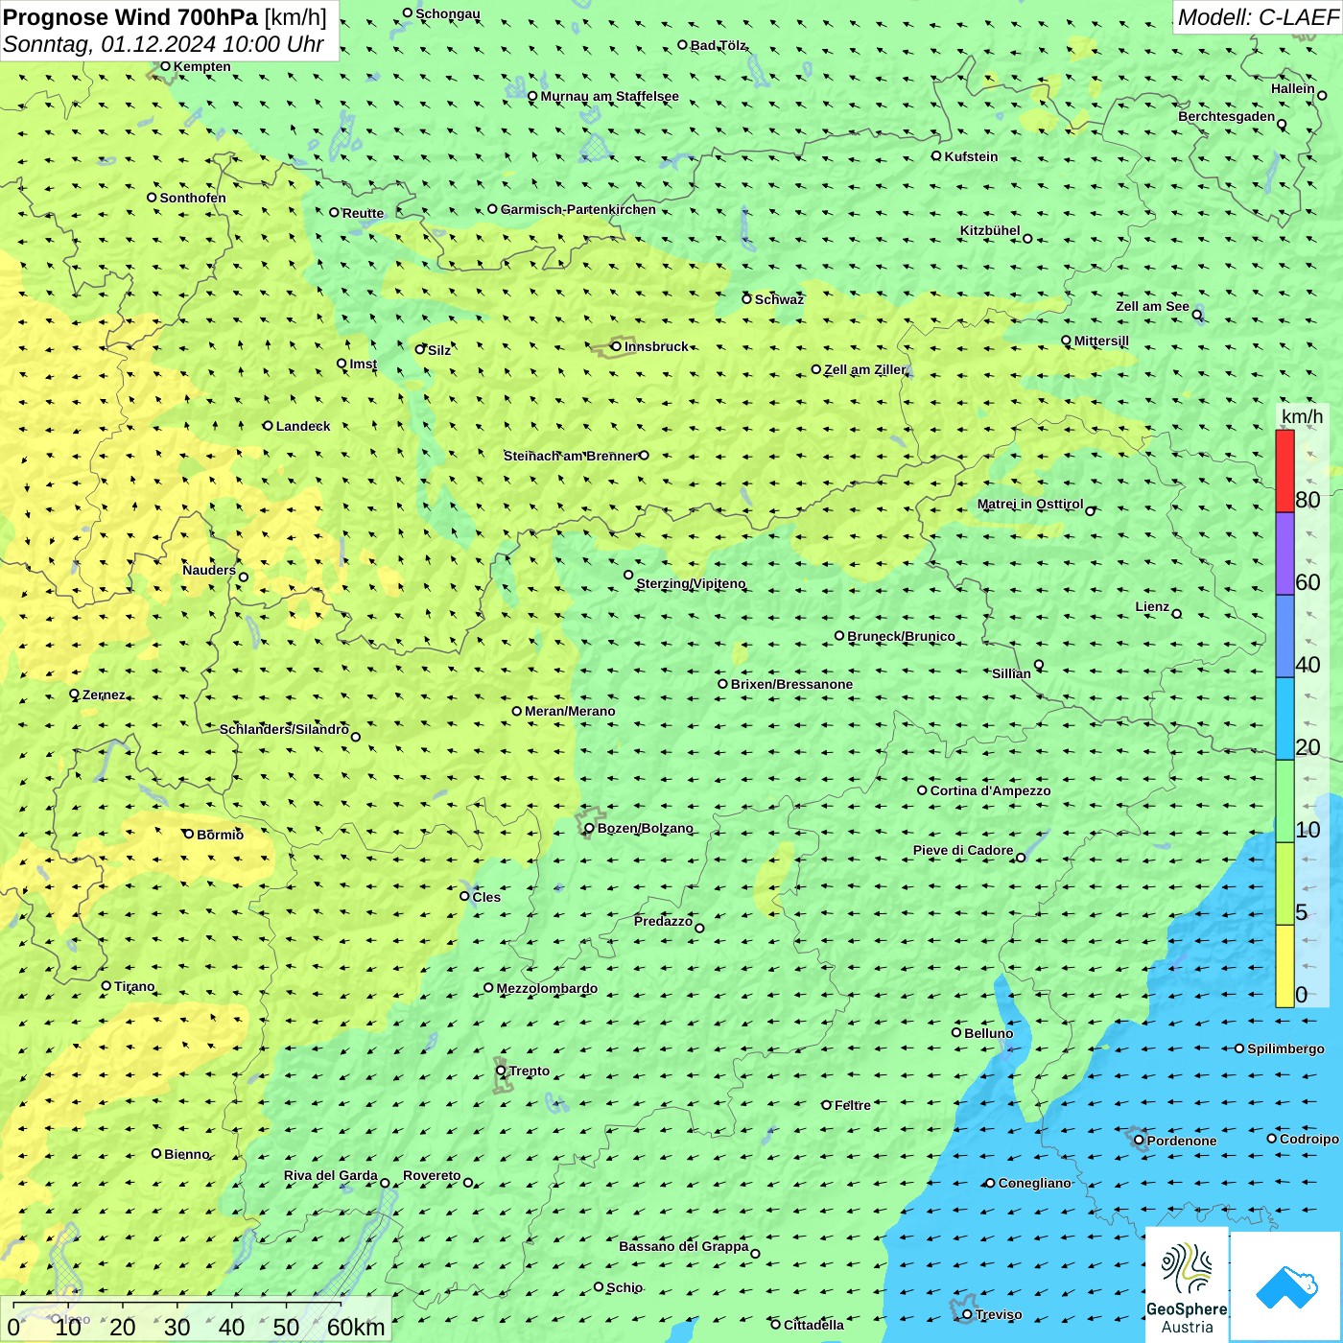
Task: Click the Bienno label
Action: [x=187, y=1154]
